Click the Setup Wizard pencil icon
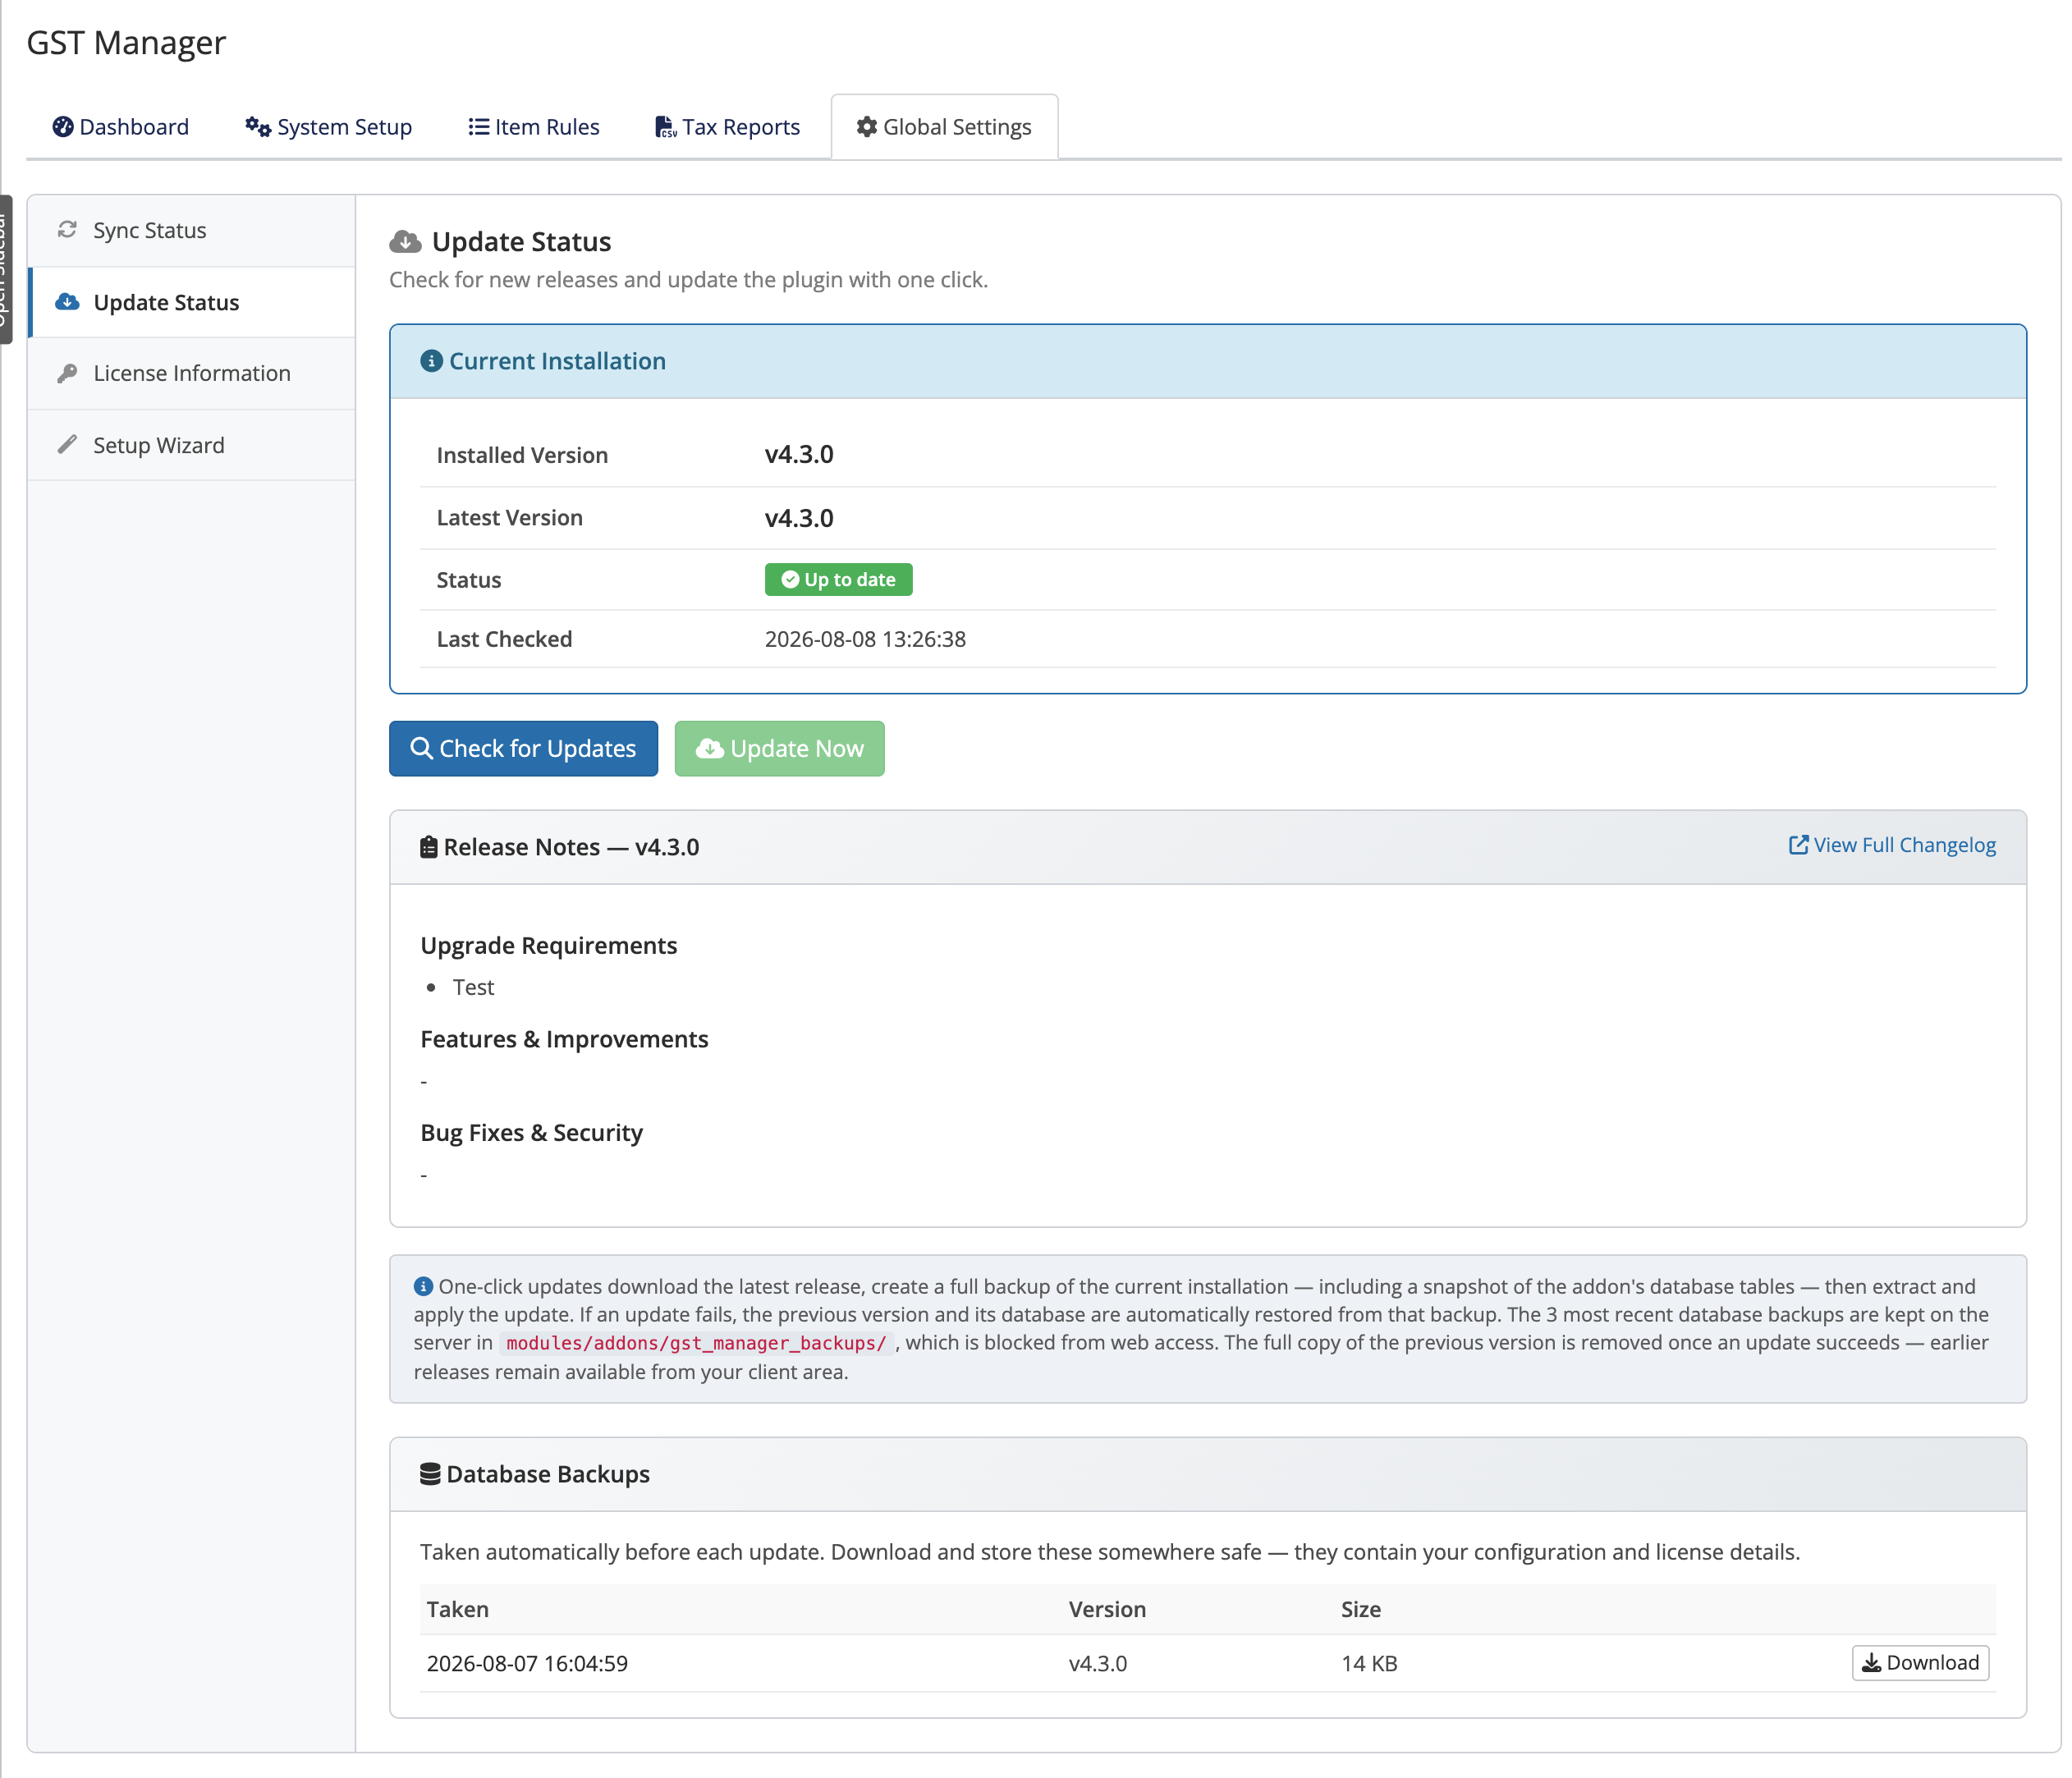The width and height of the screenshot is (2072, 1778). [x=67, y=444]
